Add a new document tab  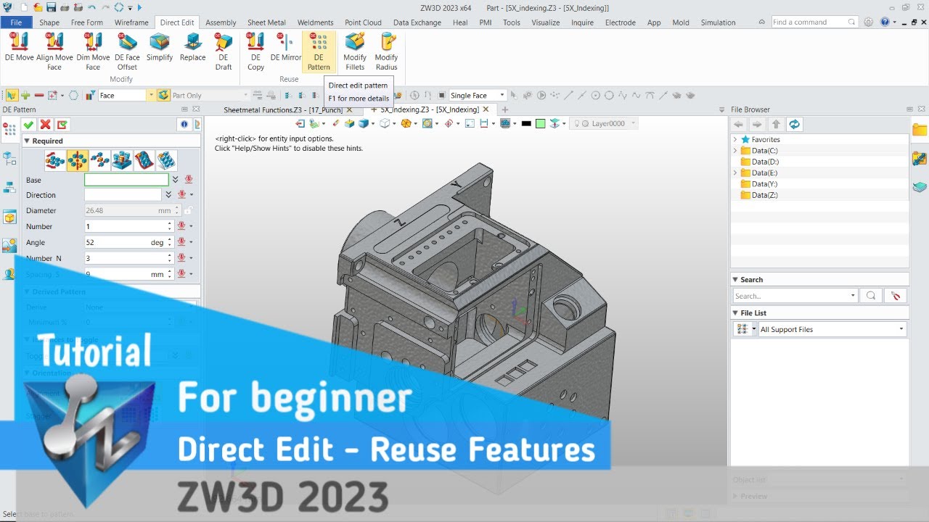[x=505, y=109]
